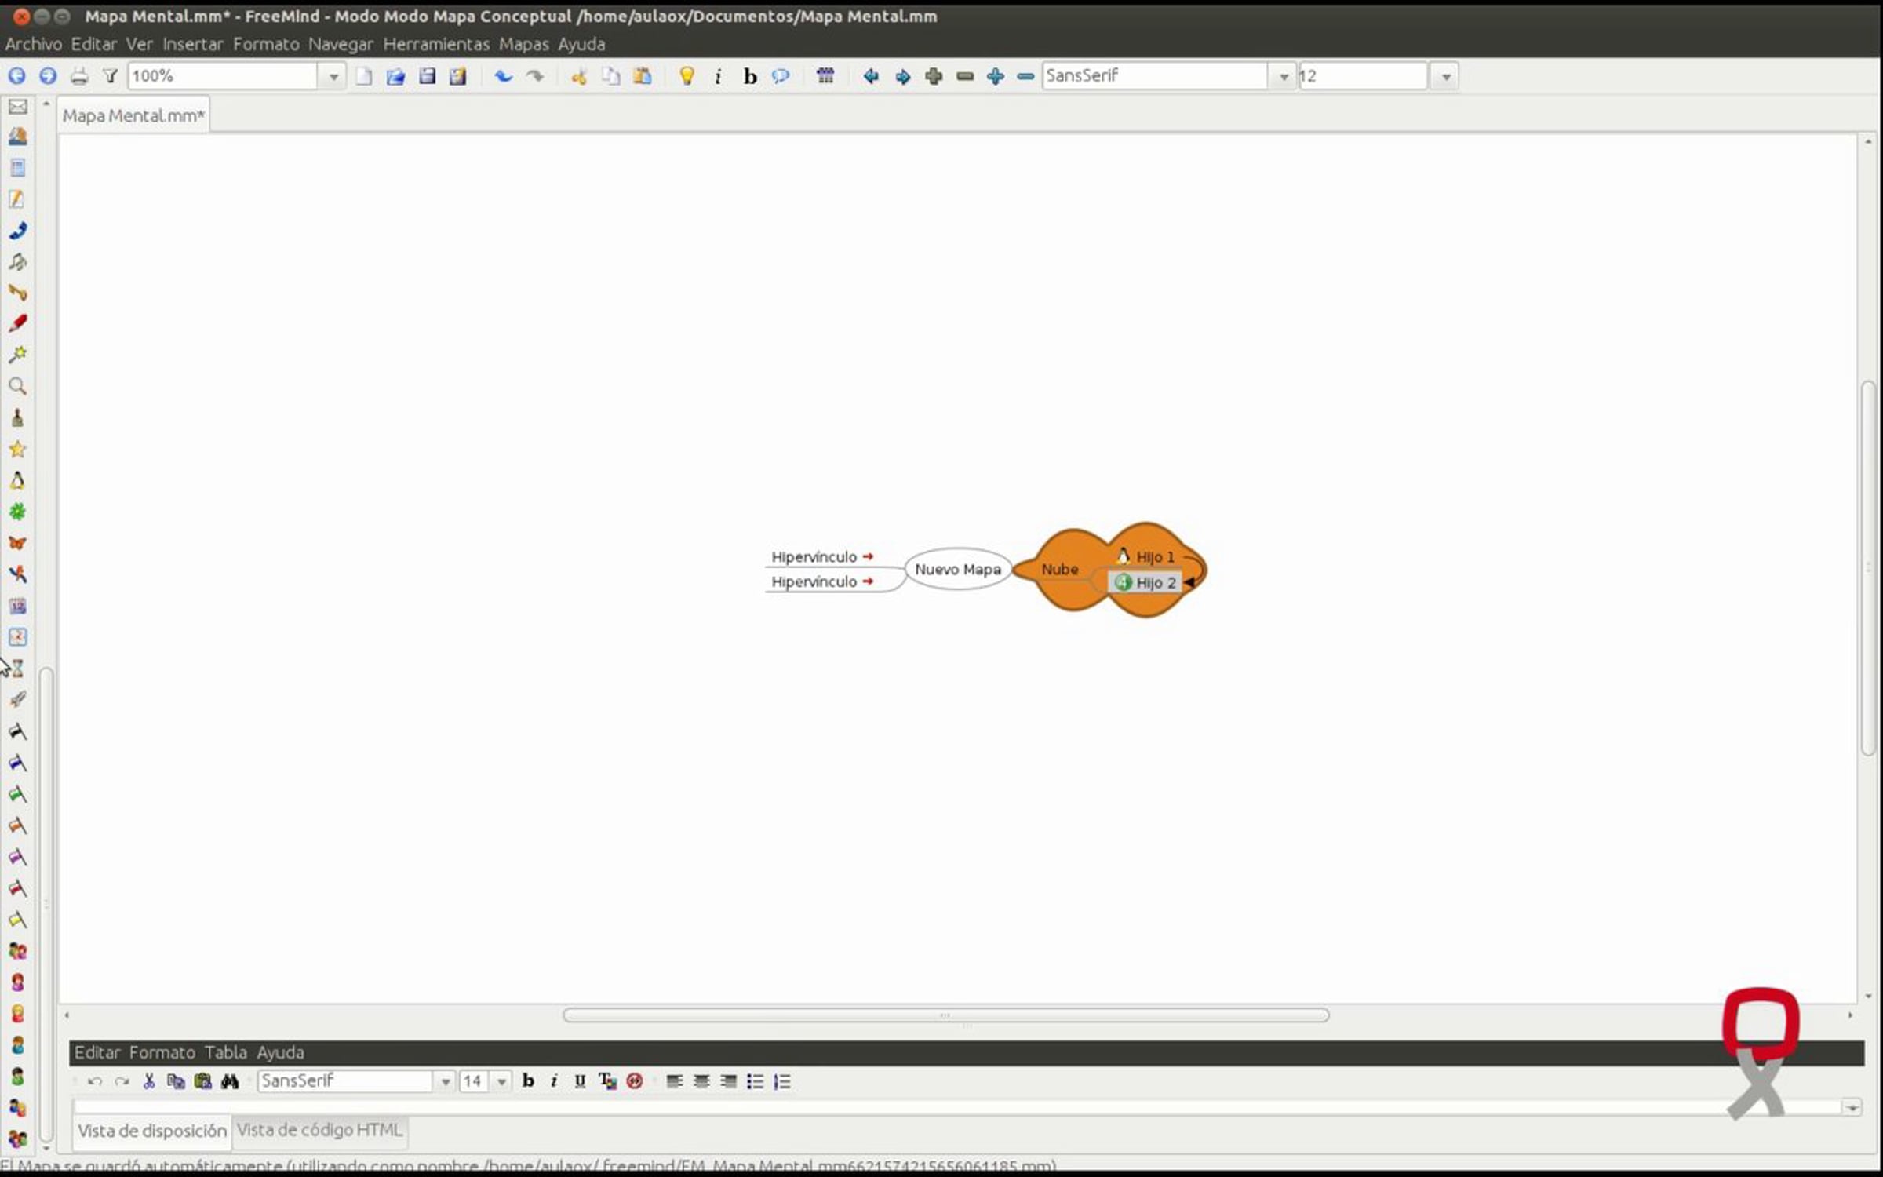Viewport: 1883px width, 1177px height.
Task: Open the 100% zoom dropdown
Action: pos(333,76)
